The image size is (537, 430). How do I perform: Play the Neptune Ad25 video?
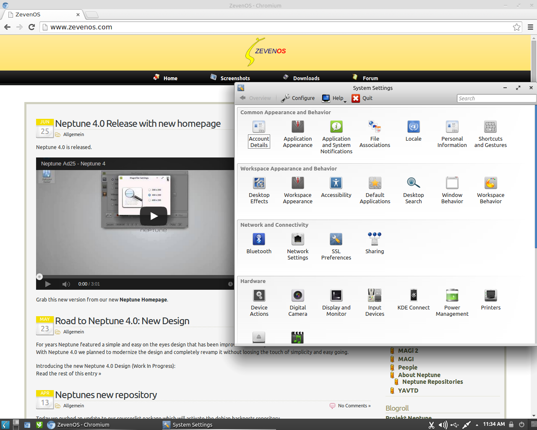point(154,216)
